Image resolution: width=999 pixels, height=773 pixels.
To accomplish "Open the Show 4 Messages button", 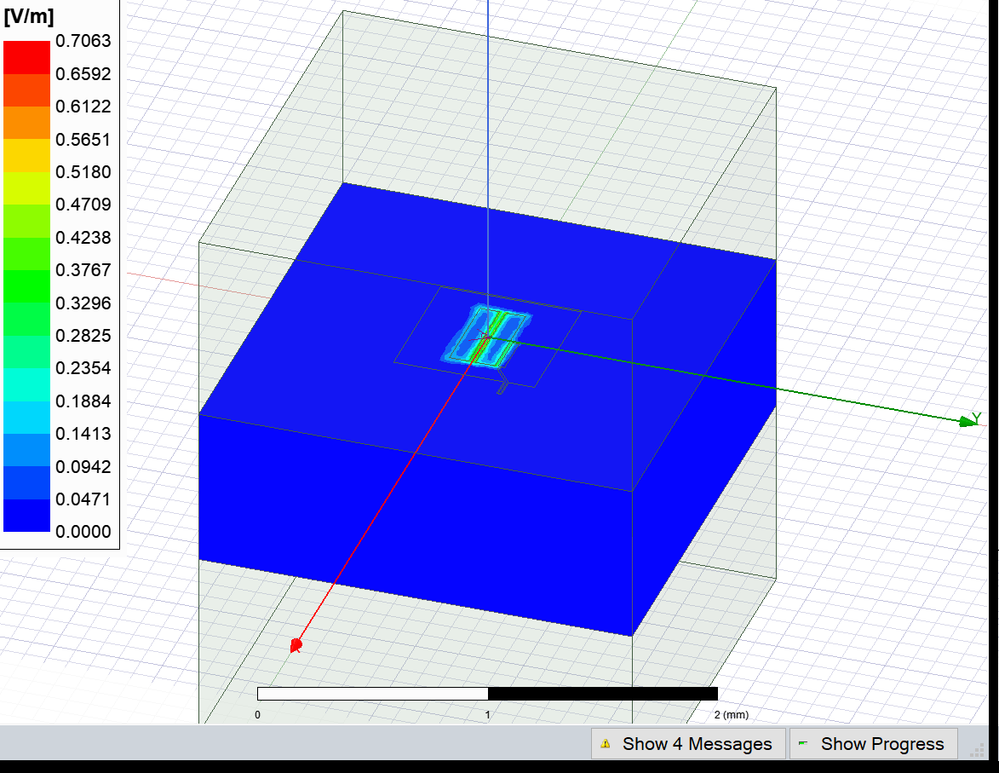I will point(689,744).
